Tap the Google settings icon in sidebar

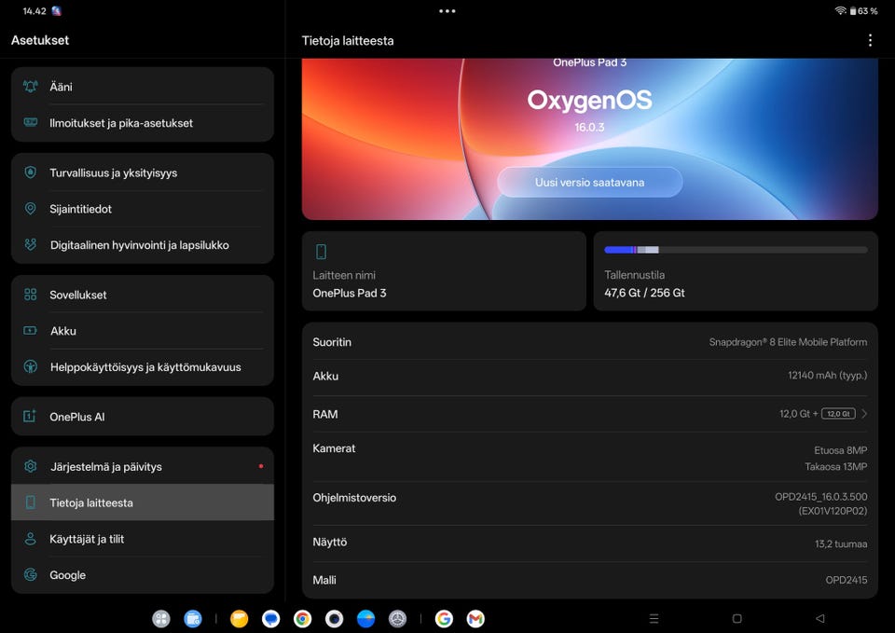[x=31, y=575]
